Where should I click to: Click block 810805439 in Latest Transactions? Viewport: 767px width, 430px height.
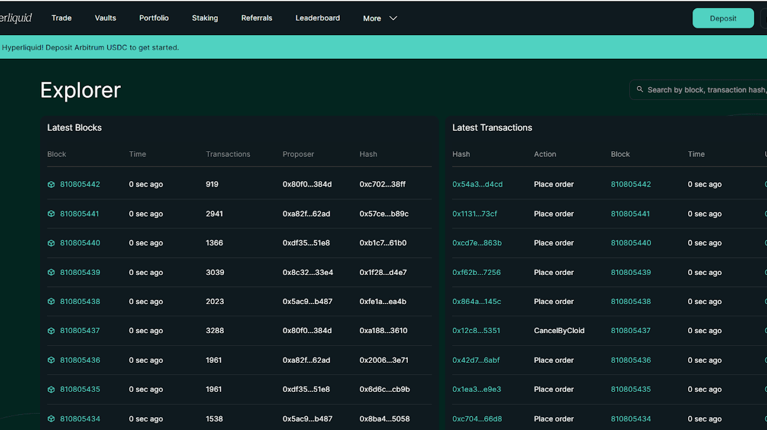point(630,273)
